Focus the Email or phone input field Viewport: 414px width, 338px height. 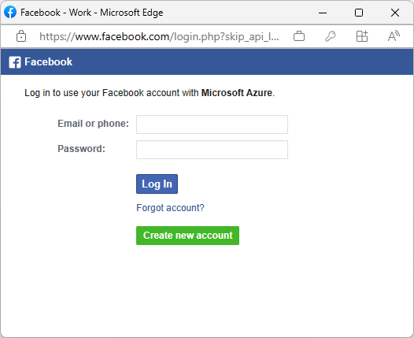(x=212, y=124)
